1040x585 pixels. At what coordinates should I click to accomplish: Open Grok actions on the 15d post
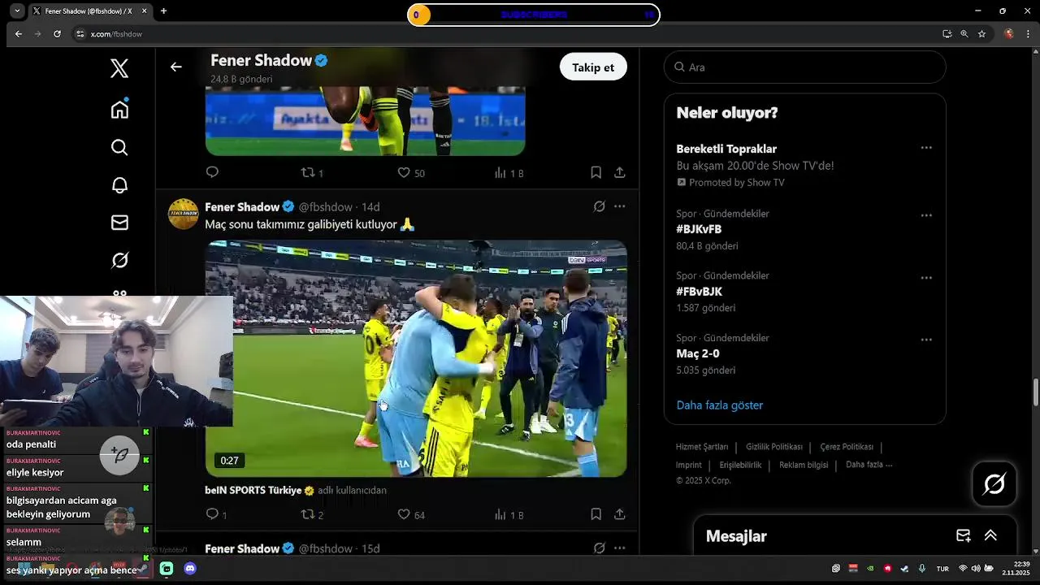tap(599, 548)
